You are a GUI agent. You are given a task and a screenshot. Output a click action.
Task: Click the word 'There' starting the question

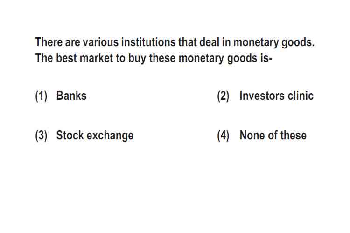[x=49, y=42]
